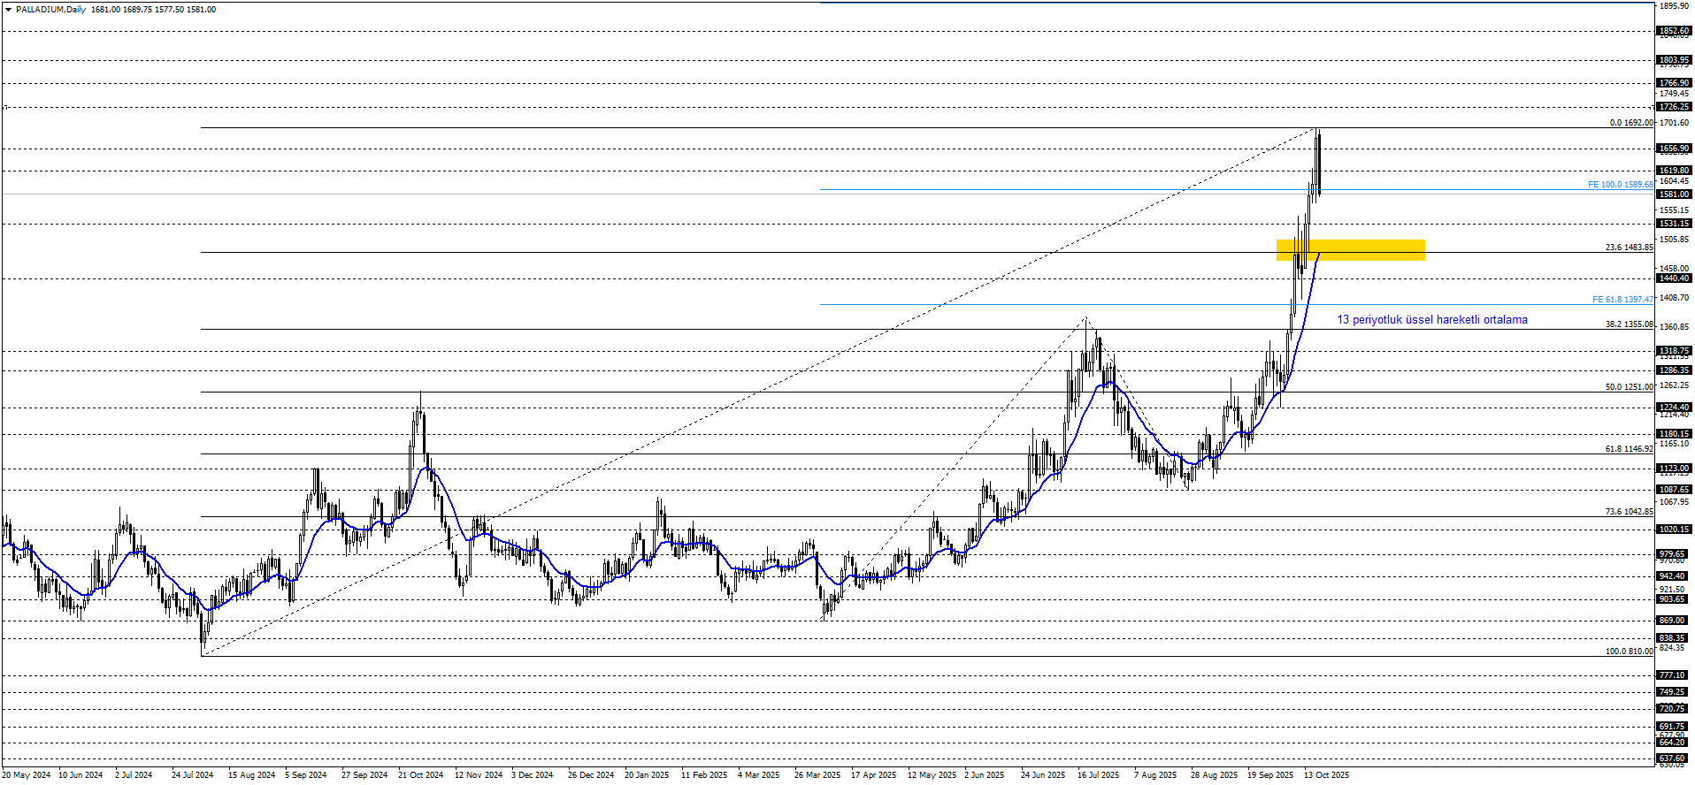This screenshot has width=1695, height=785.
Task: Click the 73.6 1042.85 Fibonacci level label
Action: pos(1629,512)
